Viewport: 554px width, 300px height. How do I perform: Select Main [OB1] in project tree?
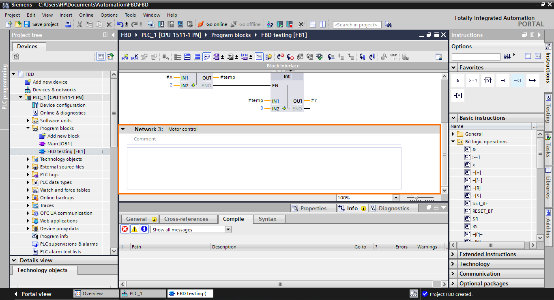59,144
